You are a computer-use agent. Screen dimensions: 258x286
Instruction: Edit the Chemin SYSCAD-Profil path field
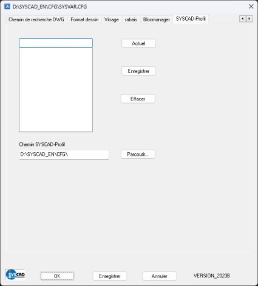coord(64,155)
